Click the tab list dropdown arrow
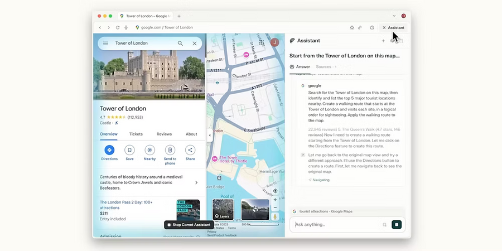 point(394,16)
